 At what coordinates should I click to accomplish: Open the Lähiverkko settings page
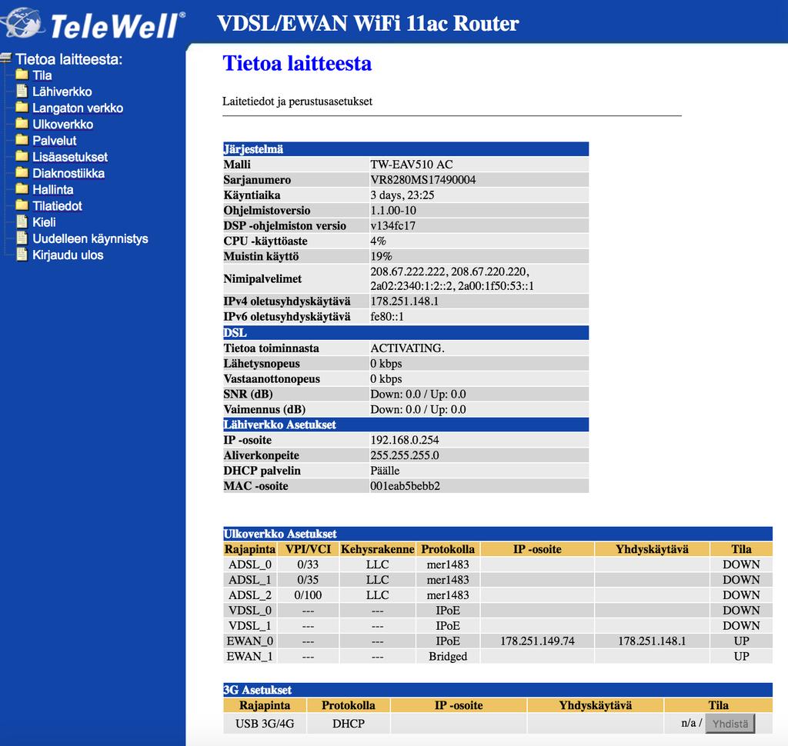click(x=62, y=92)
